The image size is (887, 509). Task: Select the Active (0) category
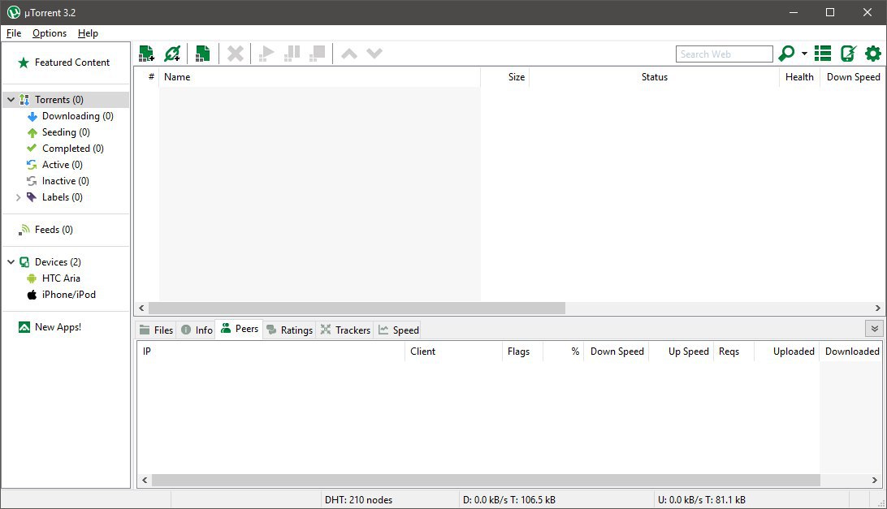[x=63, y=165]
